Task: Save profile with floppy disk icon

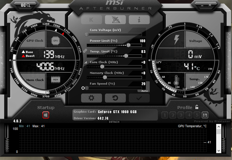Action: click(205, 115)
